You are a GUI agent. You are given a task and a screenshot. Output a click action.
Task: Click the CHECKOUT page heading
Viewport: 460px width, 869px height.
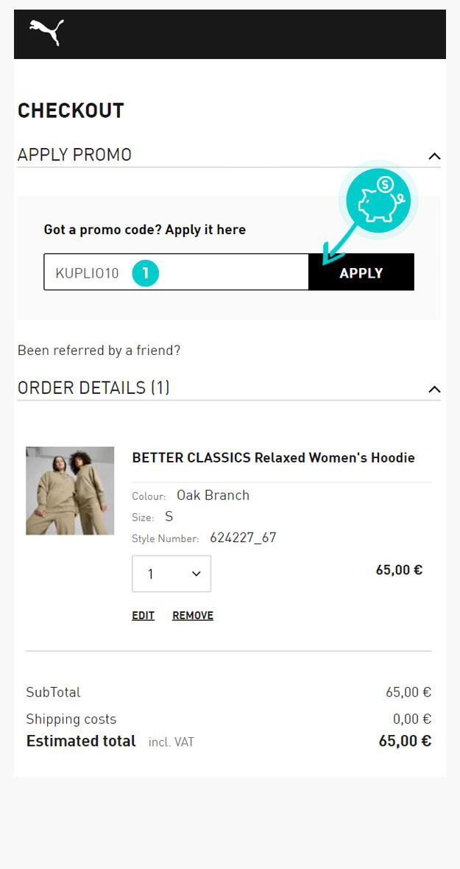(x=71, y=111)
